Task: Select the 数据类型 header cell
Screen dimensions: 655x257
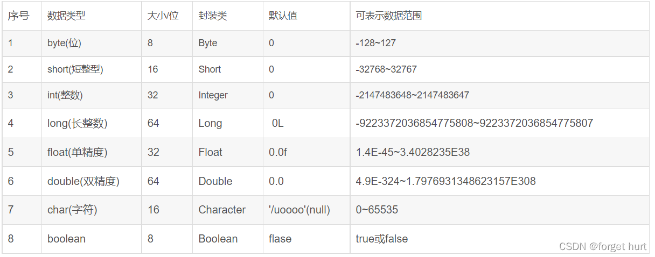Action: pyautogui.click(x=92, y=16)
